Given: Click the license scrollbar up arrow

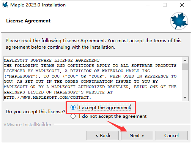Looking at the screenshot, I should pyautogui.click(x=185, y=60).
